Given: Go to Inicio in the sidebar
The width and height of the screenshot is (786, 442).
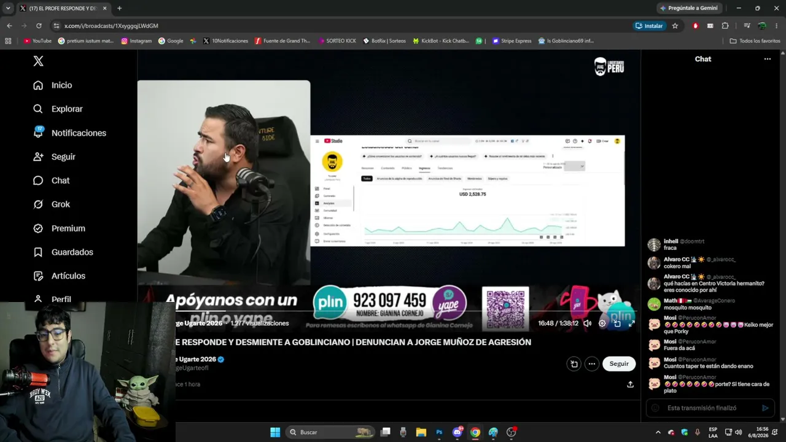Looking at the screenshot, I should 53,85.
